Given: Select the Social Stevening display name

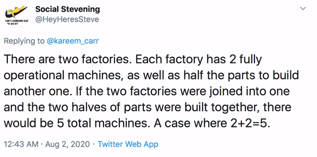Looking at the screenshot, I should (67, 9).
